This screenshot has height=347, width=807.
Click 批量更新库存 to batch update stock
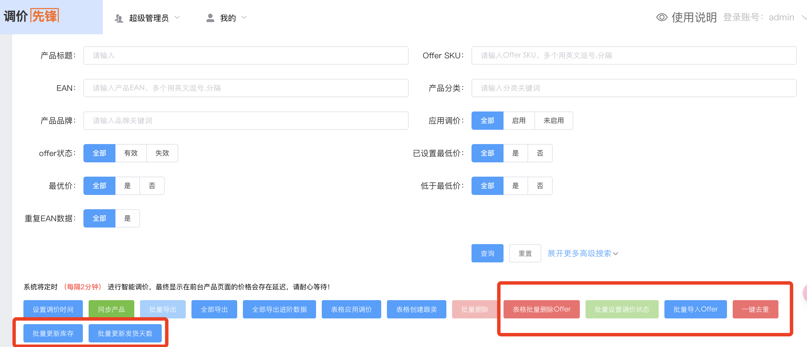tap(53, 333)
